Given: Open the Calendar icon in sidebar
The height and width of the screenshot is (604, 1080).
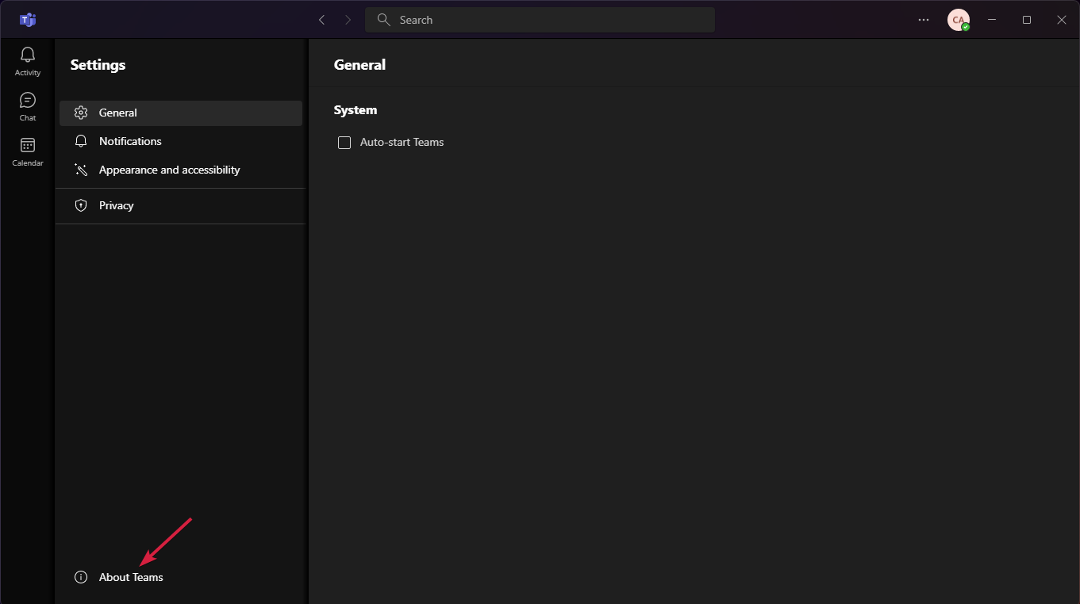Looking at the screenshot, I should (x=28, y=151).
